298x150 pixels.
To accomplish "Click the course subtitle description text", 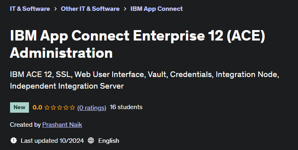I will coord(144,80).
